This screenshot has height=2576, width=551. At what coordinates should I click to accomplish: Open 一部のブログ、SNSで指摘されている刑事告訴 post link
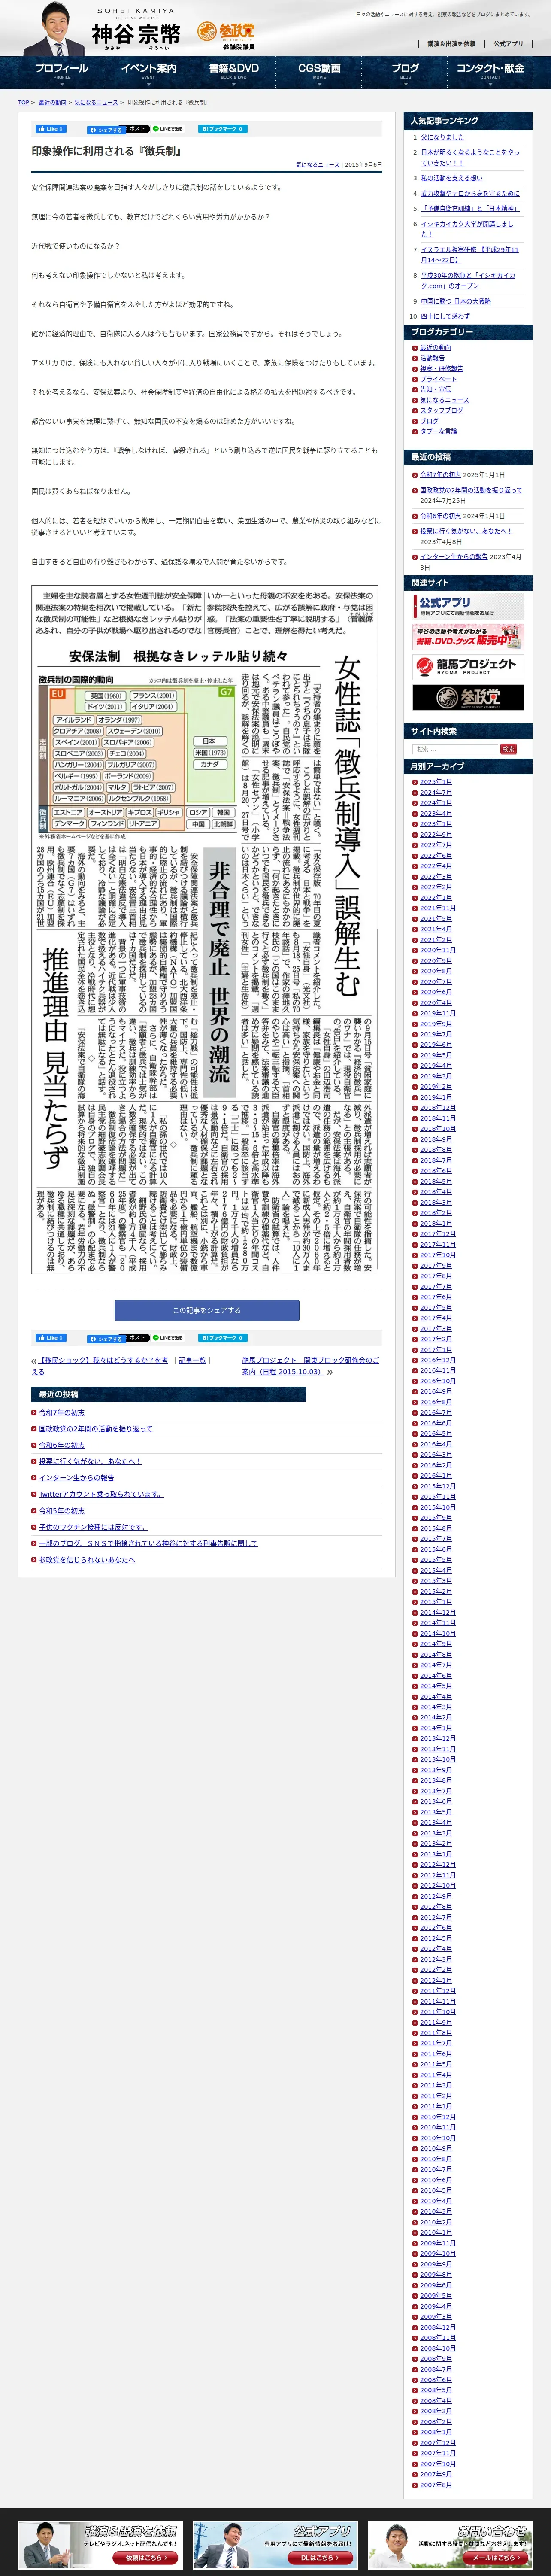(148, 1544)
